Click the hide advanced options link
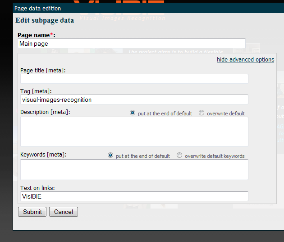This screenshot has width=284, height=242. (245, 60)
